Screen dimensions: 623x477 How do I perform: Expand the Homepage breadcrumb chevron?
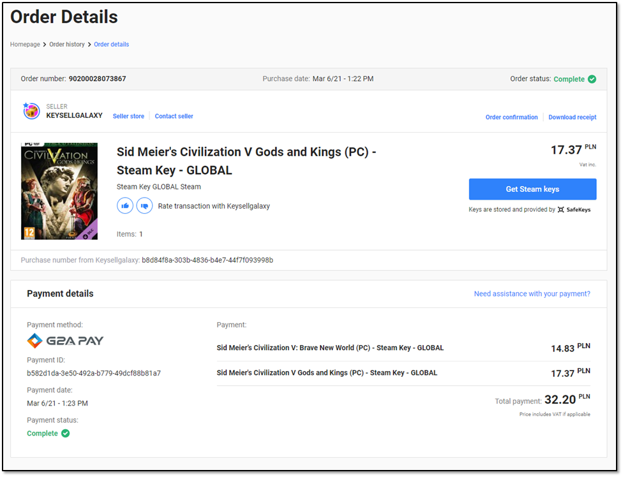(44, 44)
